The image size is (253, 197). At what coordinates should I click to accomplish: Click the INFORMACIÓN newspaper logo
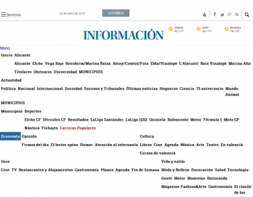coord(123,35)
